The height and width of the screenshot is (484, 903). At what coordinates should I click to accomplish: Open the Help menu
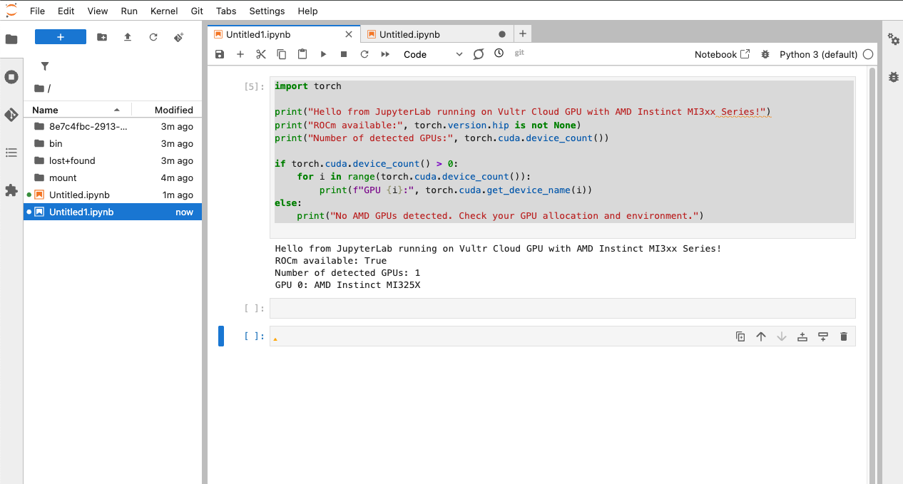pos(307,11)
